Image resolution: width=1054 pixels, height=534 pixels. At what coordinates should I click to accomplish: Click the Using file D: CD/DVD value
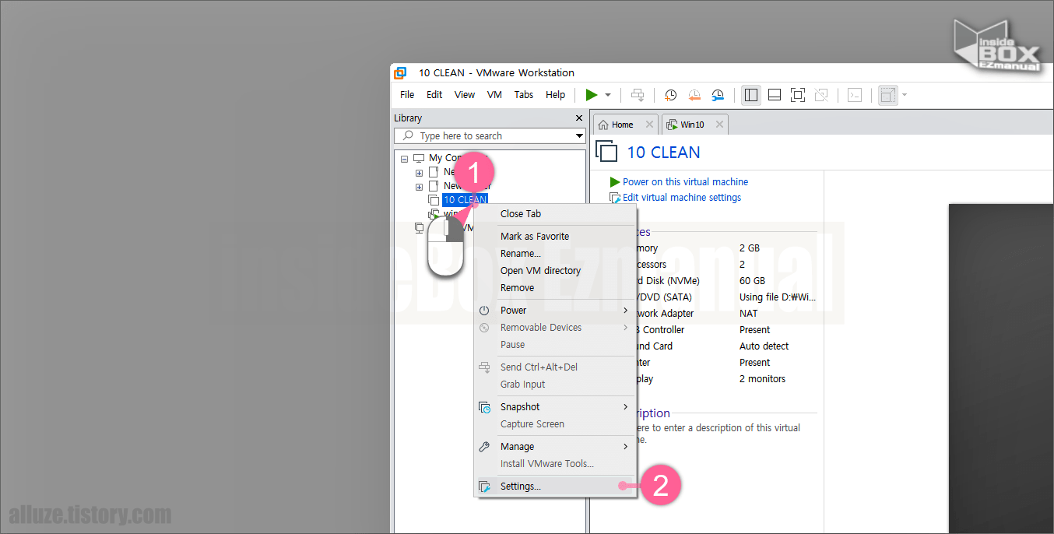coord(778,297)
